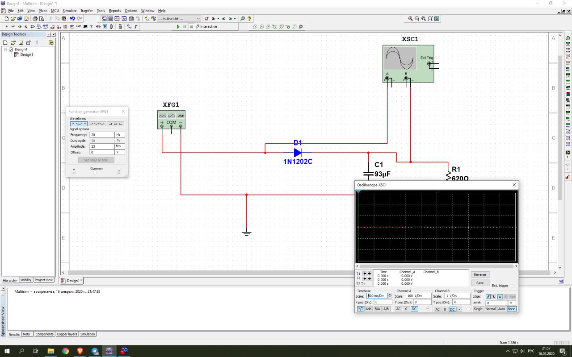The height and width of the screenshot is (357, 572).
Task: Click open icon in Design Toolbox
Action: coord(13,42)
